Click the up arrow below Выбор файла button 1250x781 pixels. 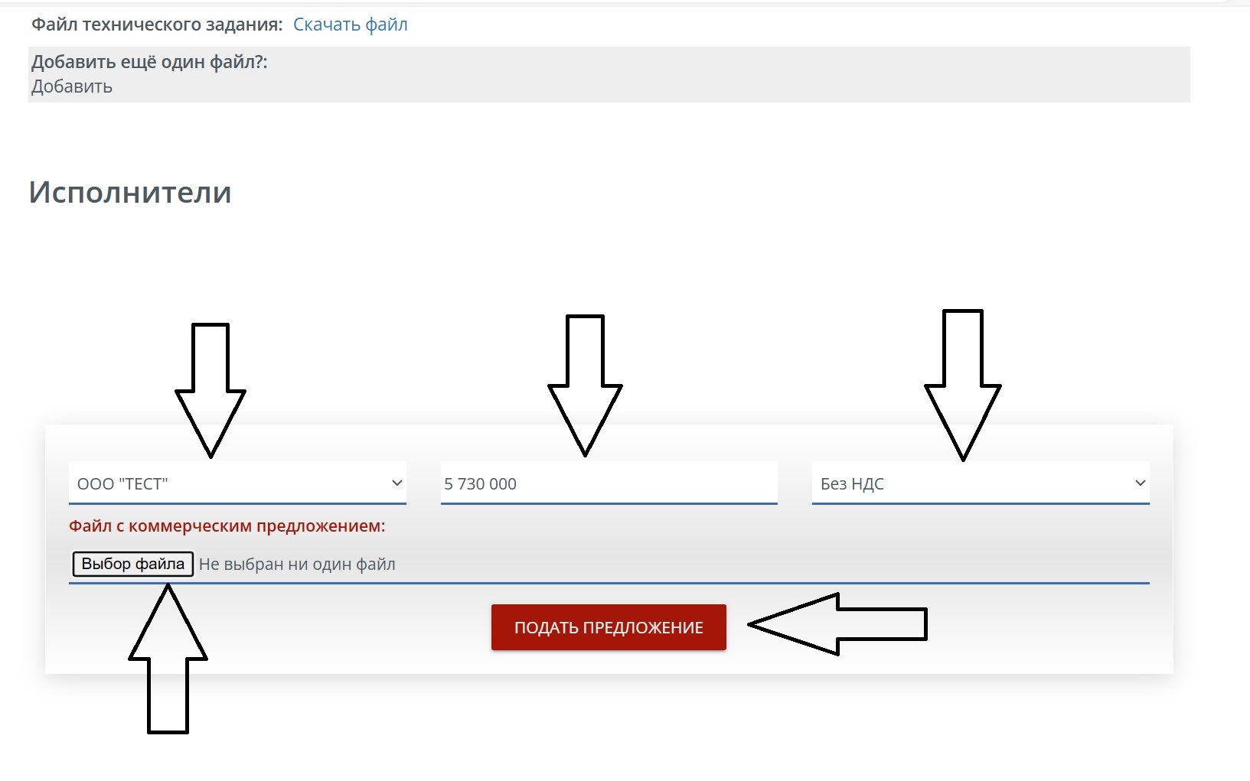168,658
